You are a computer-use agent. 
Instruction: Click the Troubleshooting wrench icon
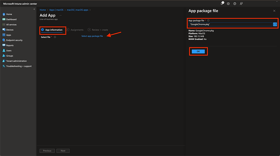(x=4, y=66)
